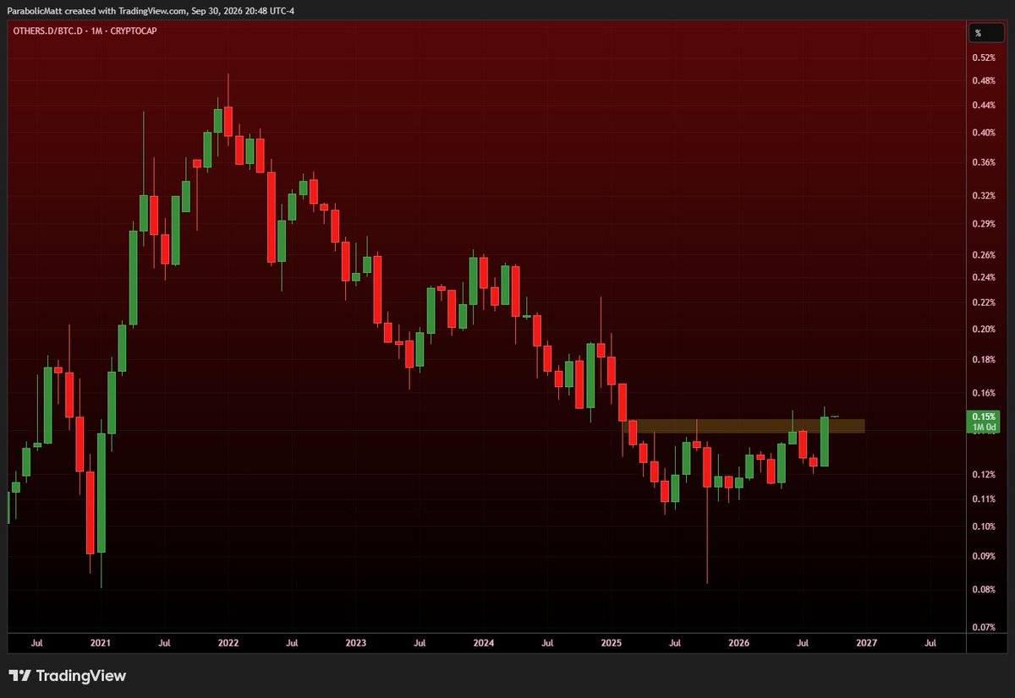This screenshot has width=1015, height=698.
Task: Click the 0.40% price axis label
Action: click(x=983, y=133)
